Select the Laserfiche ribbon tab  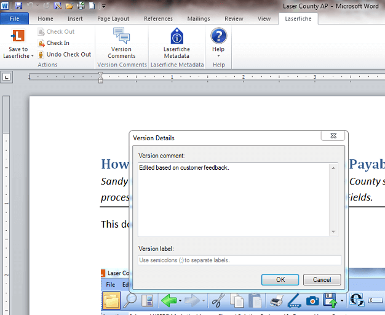click(298, 18)
